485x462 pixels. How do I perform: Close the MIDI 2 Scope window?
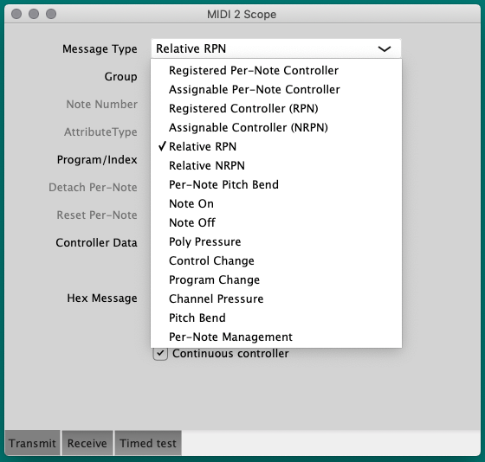click(16, 14)
